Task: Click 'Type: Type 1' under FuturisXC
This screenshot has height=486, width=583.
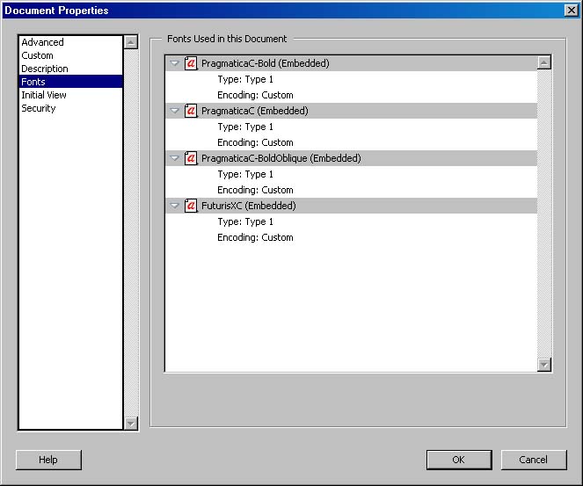Action: coord(245,221)
